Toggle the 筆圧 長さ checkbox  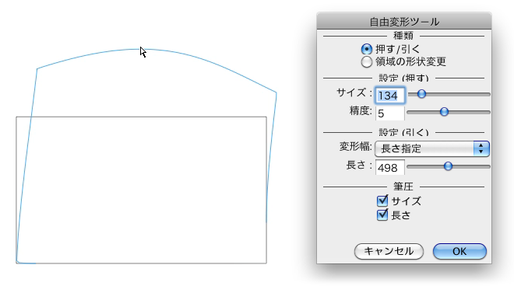click(382, 215)
